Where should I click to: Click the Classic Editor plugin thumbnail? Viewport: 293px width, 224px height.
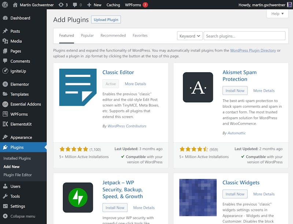(78, 87)
